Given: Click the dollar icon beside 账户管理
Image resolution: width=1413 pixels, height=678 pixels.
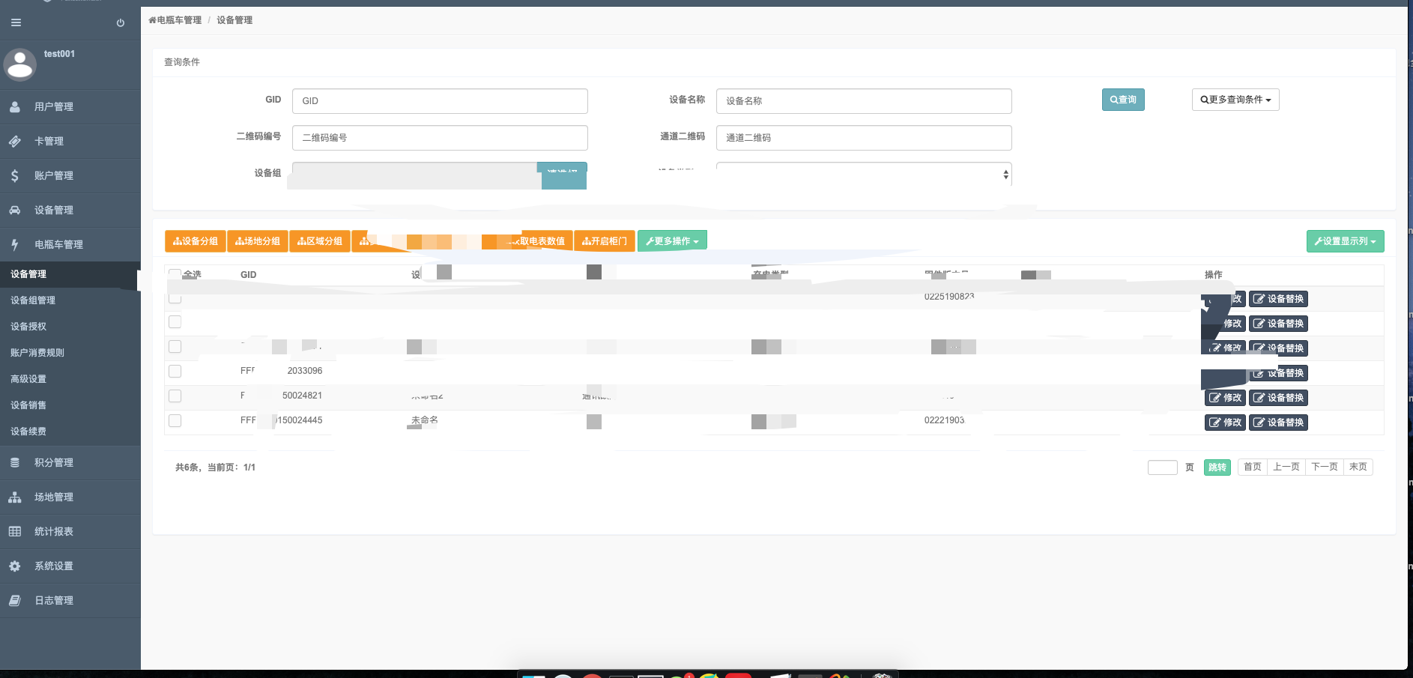Looking at the screenshot, I should click(15, 176).
